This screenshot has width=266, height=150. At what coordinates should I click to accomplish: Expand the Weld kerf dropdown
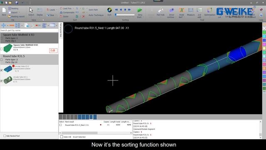(184, 17)
